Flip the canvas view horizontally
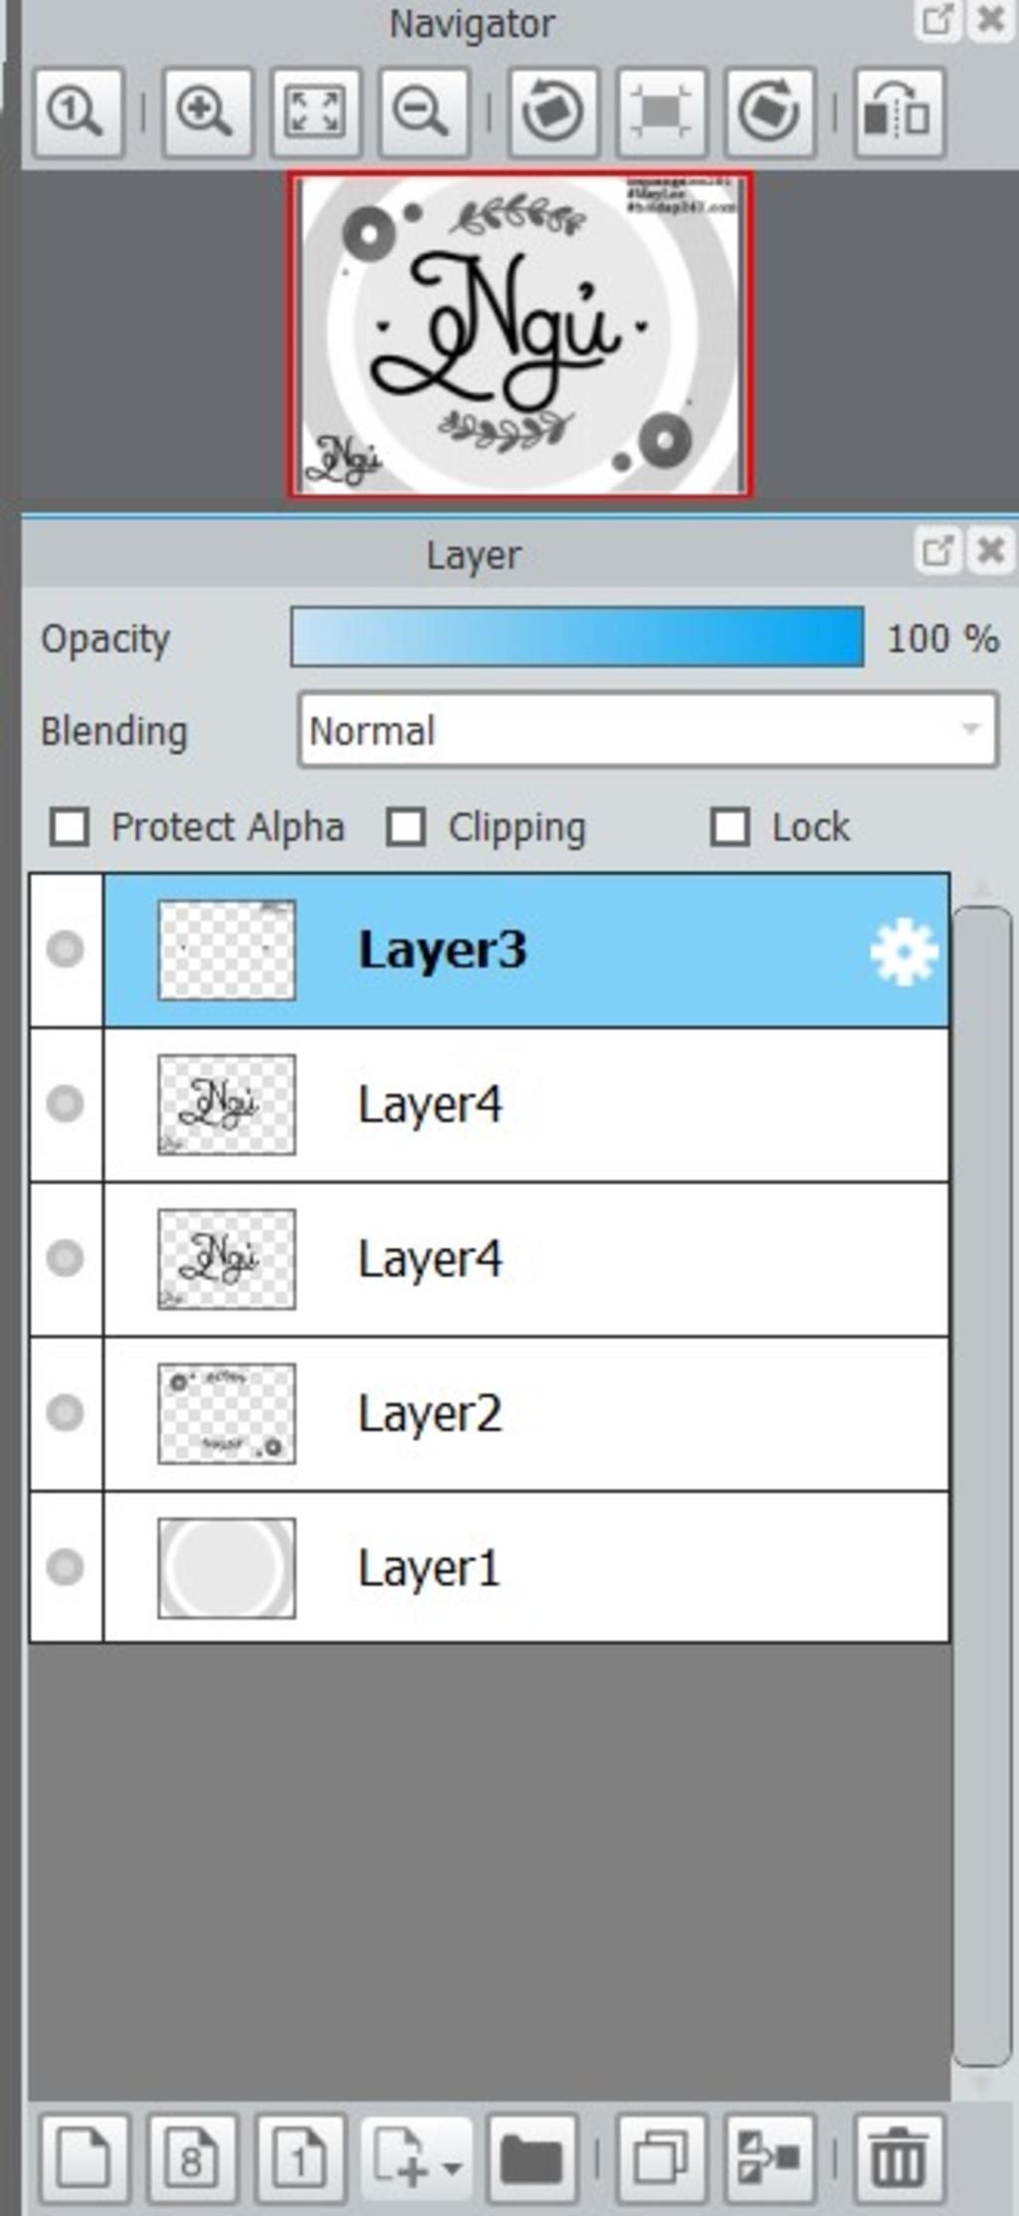The image size is (1019, 2216). coord(898,112)
